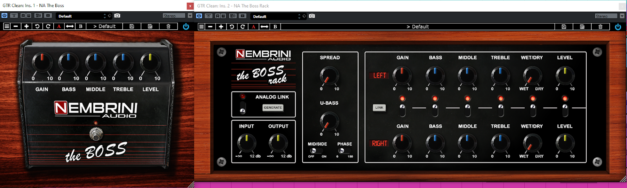Select A state in The Boss Rack window
The height and width of the screenshot is (188, 627).
click(x=254, y=27)
